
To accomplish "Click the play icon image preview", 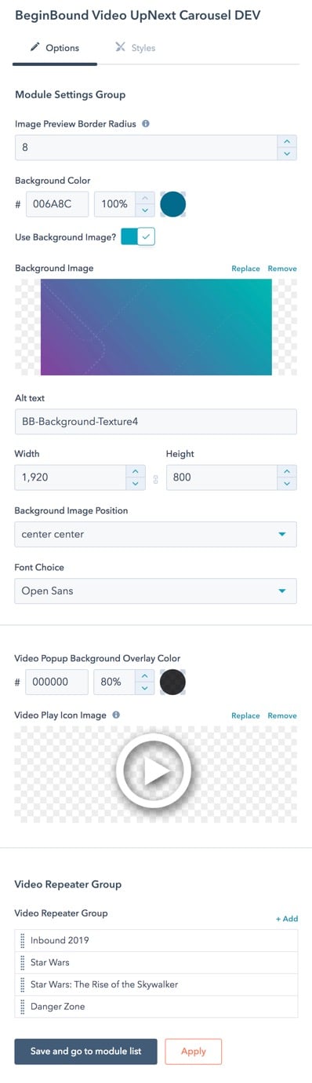I will click(154, 774).
